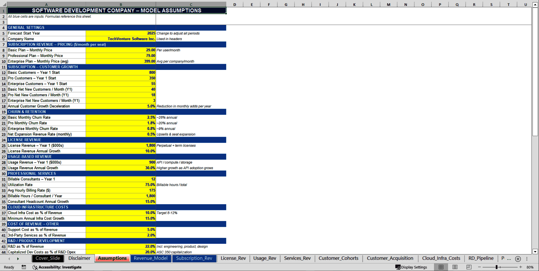Switch to Normal view in the status bar
Screen dimensions: 539x271
click(441, 267)
